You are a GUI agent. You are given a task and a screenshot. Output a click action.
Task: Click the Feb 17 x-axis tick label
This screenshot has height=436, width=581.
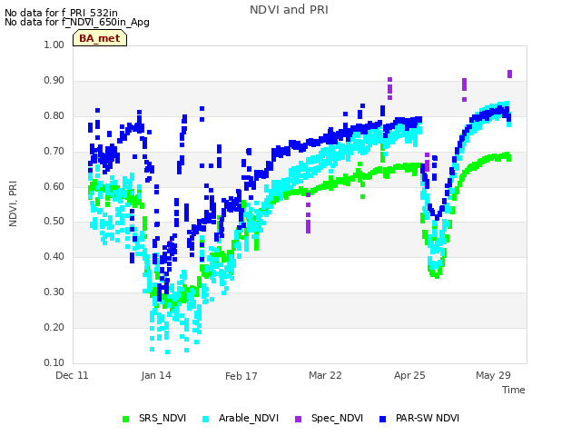click(x=241, y=376)
